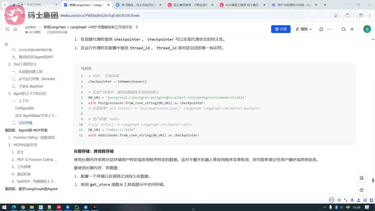This screenshot has width=375, height=211.
Task: Jump to 2、MCP协议和开发 in outline
Action: pos(23,145)
